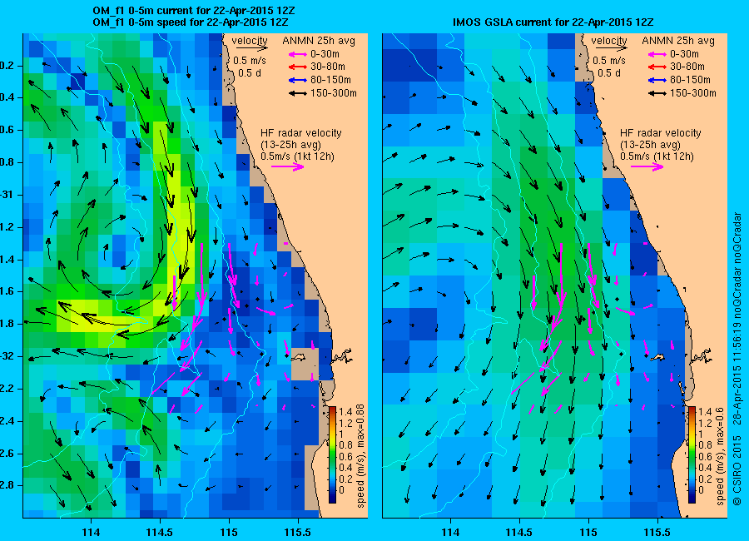This screenshot has width=749, height=541.
Task: Click the 'velocity' label on left map
Action: [x=250, y=41]
